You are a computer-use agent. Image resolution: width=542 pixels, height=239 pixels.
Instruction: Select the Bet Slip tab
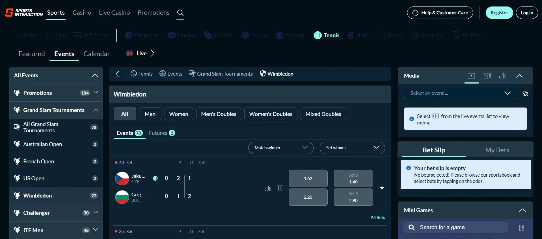coord(434,150)
